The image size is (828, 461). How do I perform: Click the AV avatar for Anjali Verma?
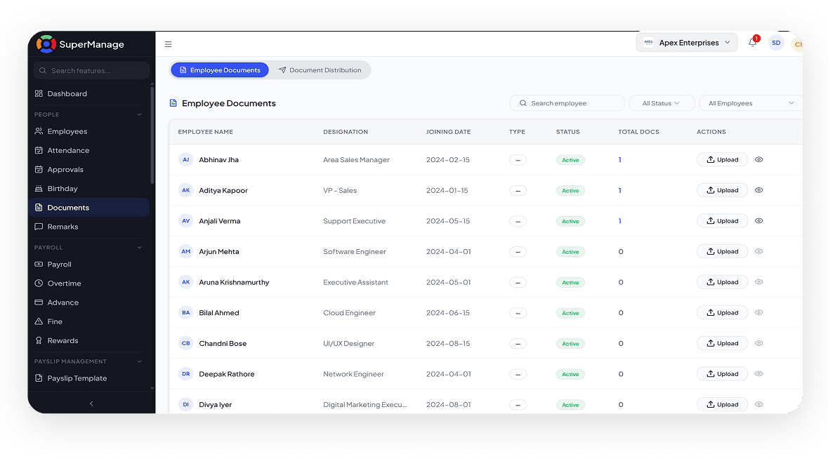point(186,221)
